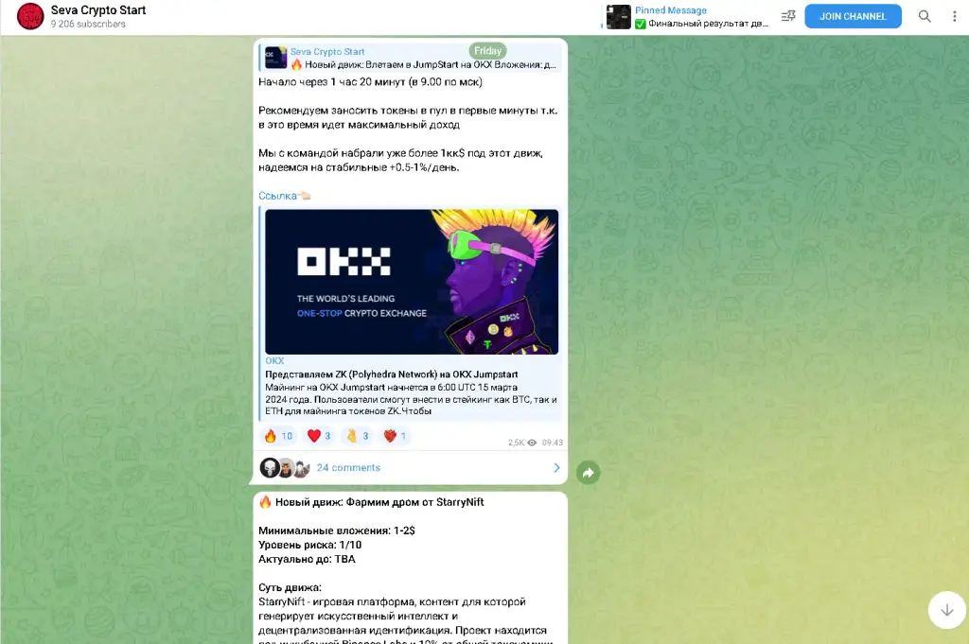969x644 pixels.
Task: Select the 'Актуально до: TBA' line
Action: coord(308,559)
